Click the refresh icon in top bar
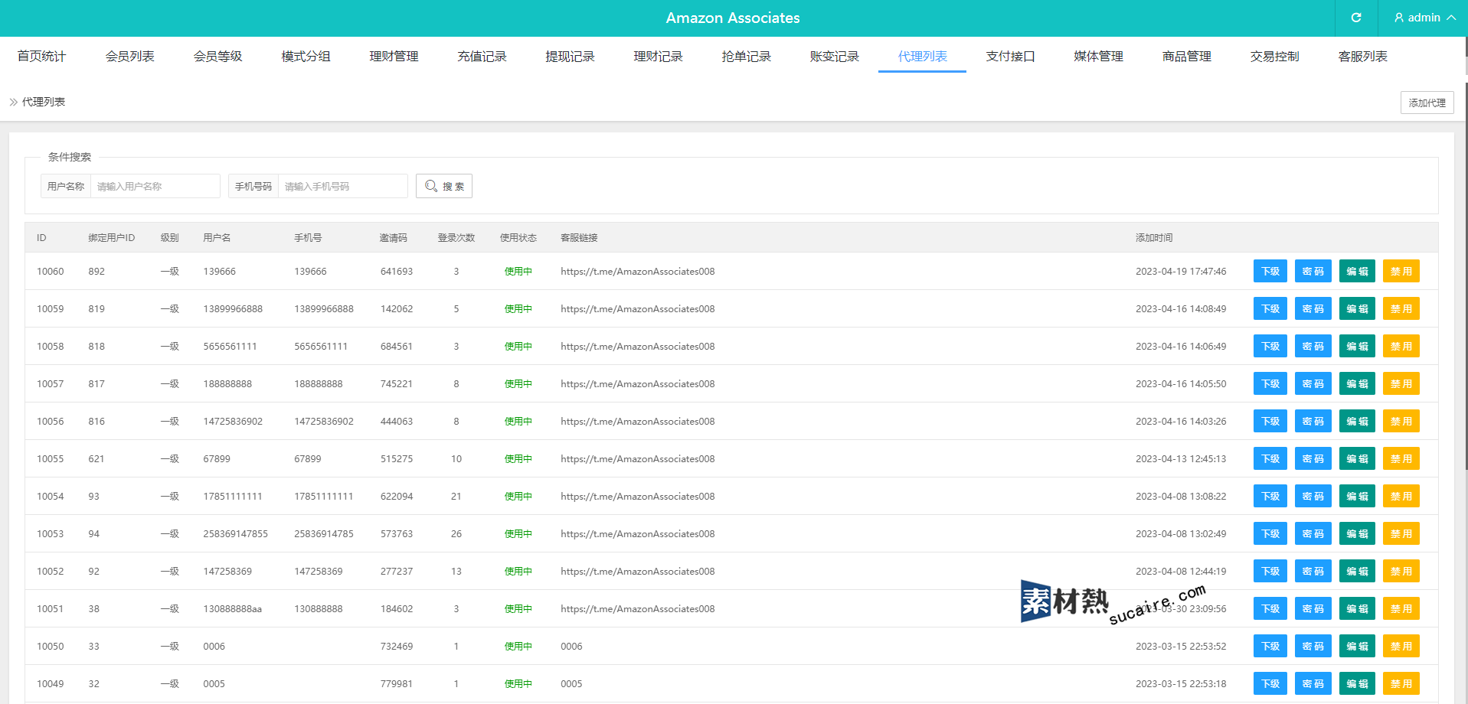The image size is (1468, 704). 1356,18
